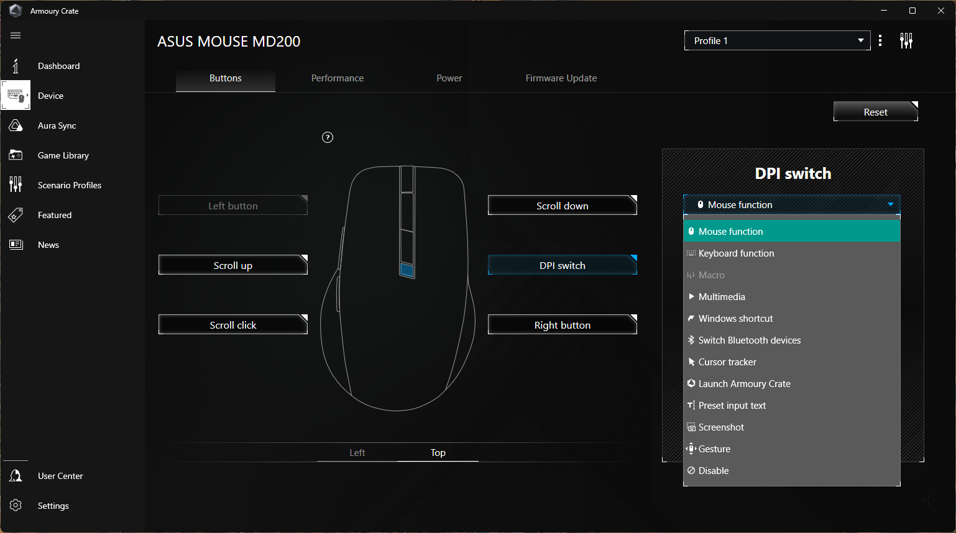Choose Keyboard function from the list
956x533 pixels.
click(791, 253)
